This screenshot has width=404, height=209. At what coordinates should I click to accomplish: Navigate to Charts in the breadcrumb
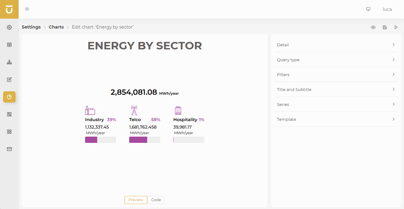pos(56,27)
